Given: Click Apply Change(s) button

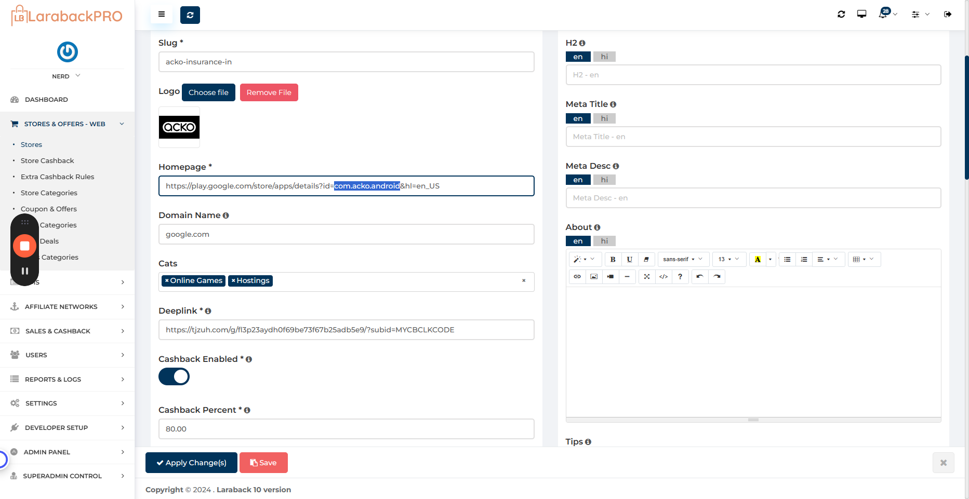Looking at the screenshot, I should point(191,463).
